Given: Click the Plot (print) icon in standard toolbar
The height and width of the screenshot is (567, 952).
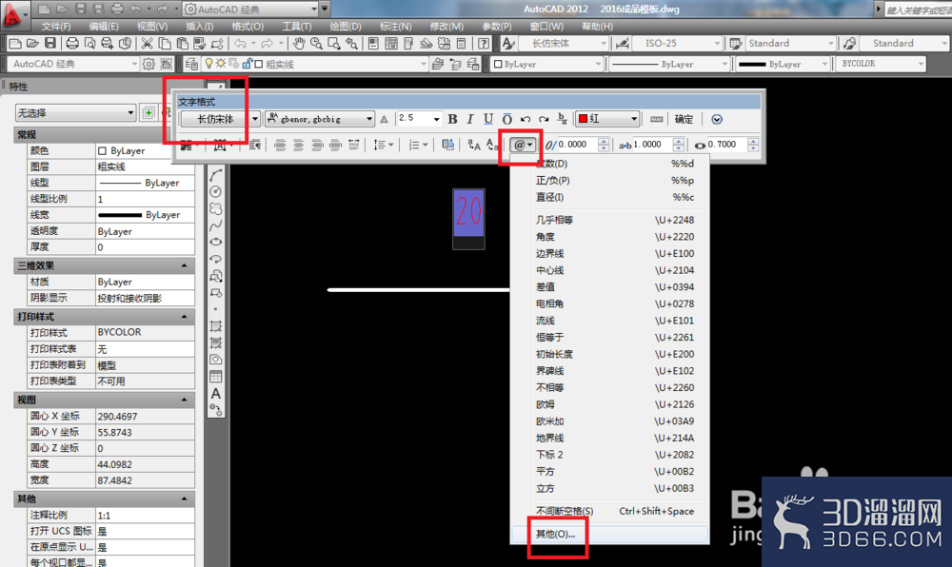Looking at the screenshot, I should 72,43.
